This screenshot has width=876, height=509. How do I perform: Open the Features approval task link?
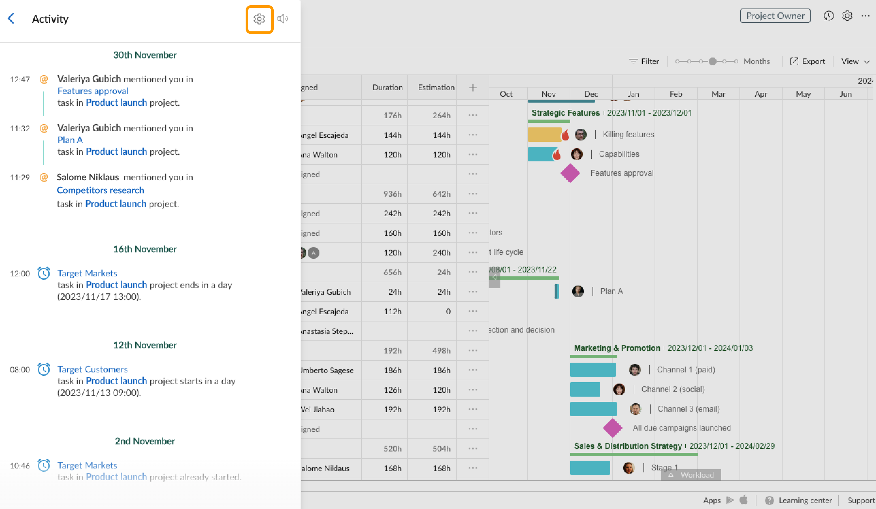(93, 91)
